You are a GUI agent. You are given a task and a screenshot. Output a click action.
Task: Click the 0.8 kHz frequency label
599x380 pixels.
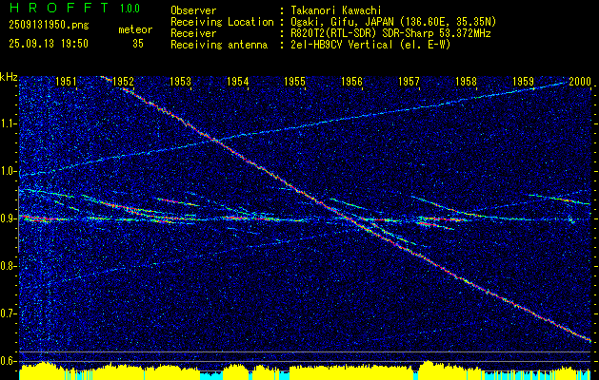tap(8, 266)
